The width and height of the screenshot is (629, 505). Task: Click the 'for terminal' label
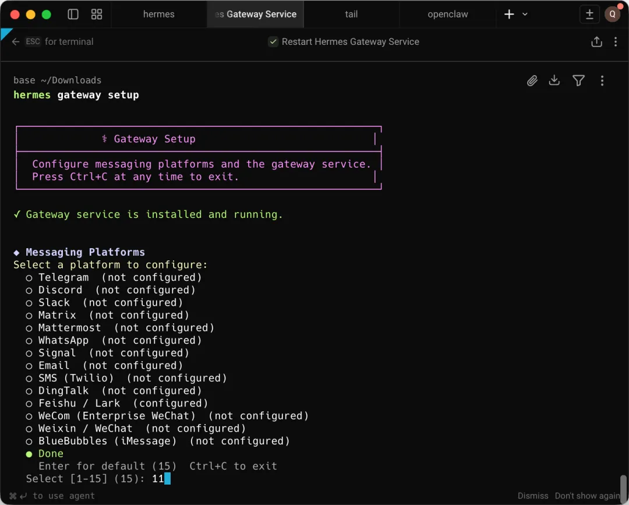pyautogui.click(x=69, y=42)
